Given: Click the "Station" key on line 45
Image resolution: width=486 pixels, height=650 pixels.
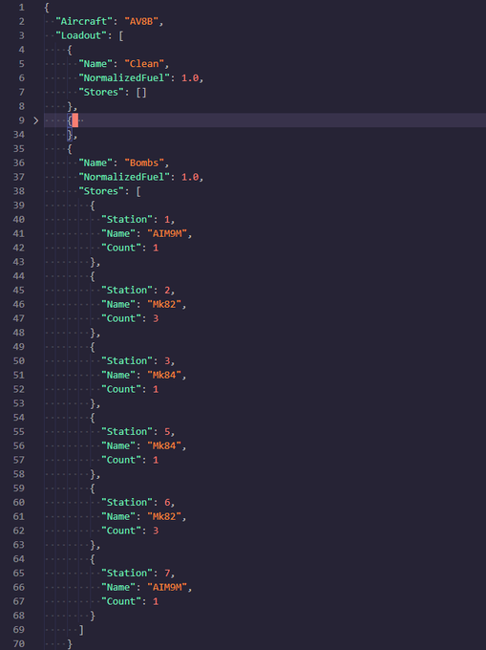Looking at the screenshot, I should pyautogui.click(x=127, y=291).
